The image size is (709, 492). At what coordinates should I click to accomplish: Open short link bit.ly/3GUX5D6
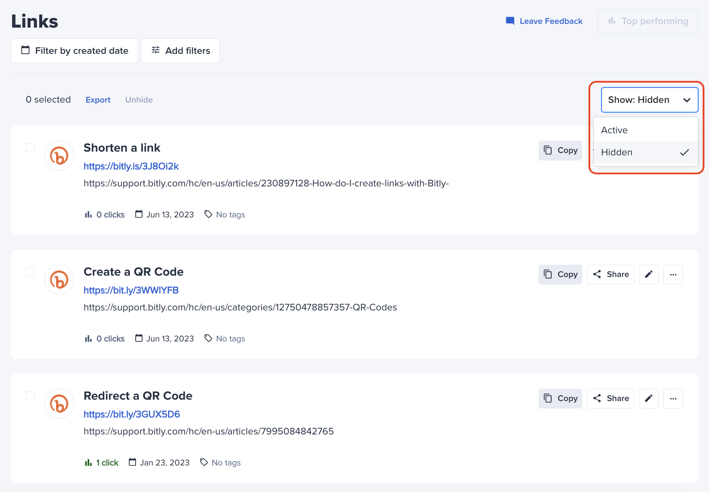[x=132, y=414]
